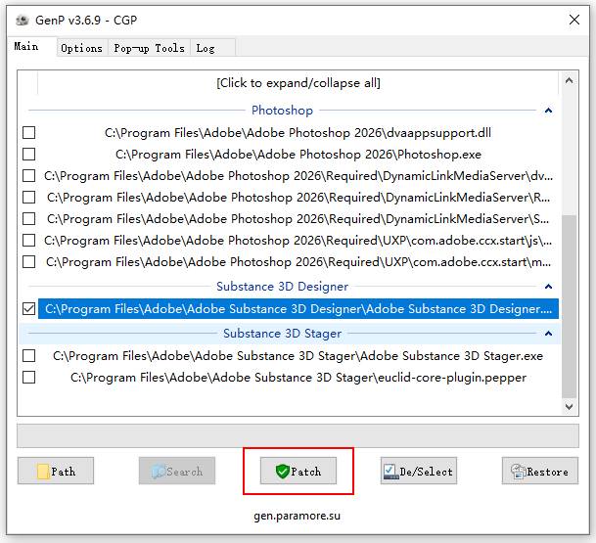Click the GenP app icon in title bar
Image resolution: width=596 pixels, height=543 pixels.
point(23,20)
